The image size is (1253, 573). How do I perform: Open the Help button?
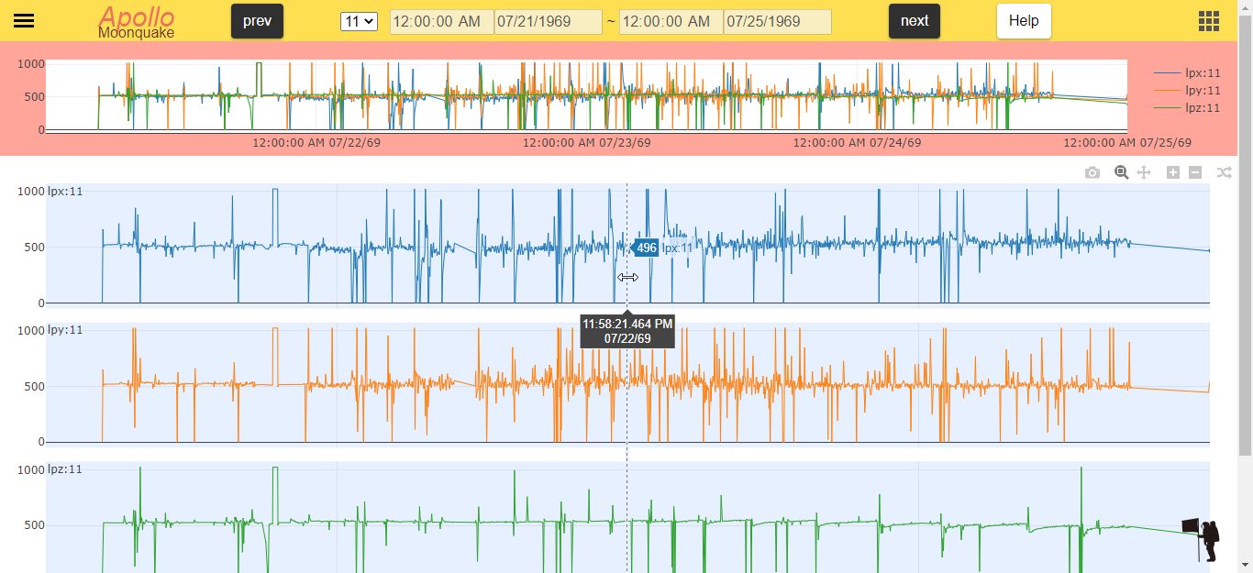(x=1024, y=21)
